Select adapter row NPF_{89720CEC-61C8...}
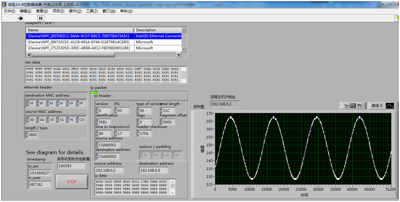This screenshot has width=400, height=202. click(x=104, y=42)
